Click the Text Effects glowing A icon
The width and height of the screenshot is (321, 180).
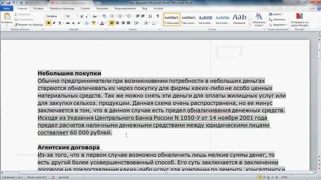87,23
